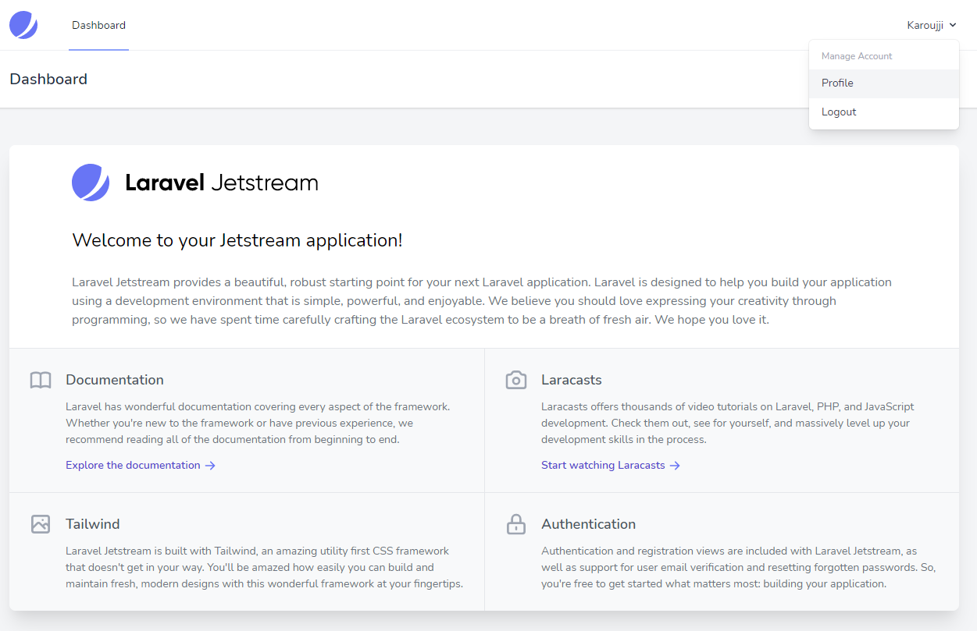The image size is (977, 631).
Task: Click the Documentation book icon
Action: tap(41, 380)
